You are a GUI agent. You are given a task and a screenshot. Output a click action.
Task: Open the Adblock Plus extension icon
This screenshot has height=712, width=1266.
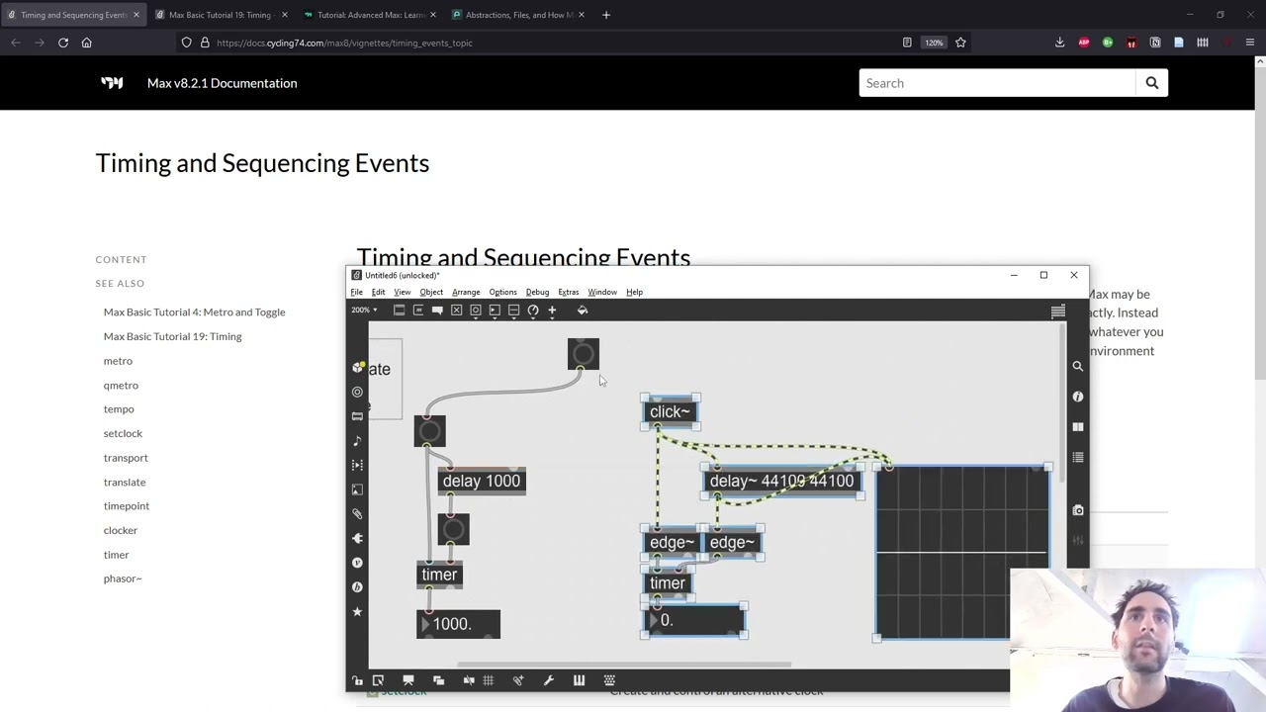point(1084,43)
